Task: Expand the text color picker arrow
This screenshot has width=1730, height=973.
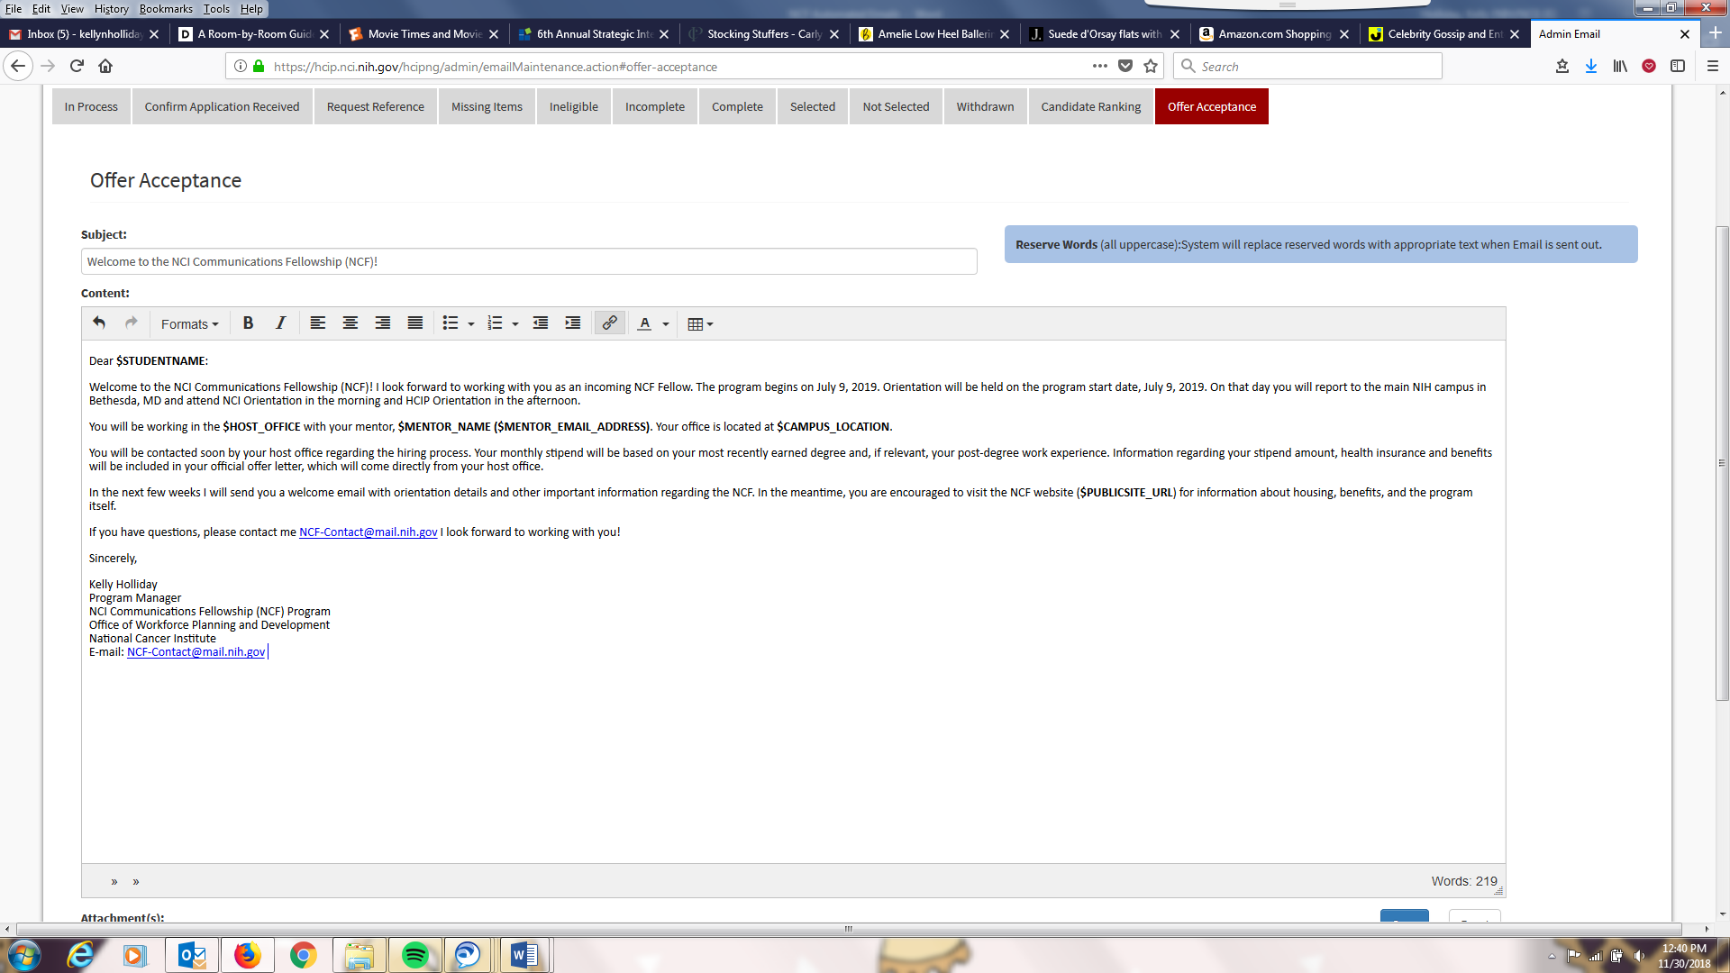Action: tap(666, 324)
